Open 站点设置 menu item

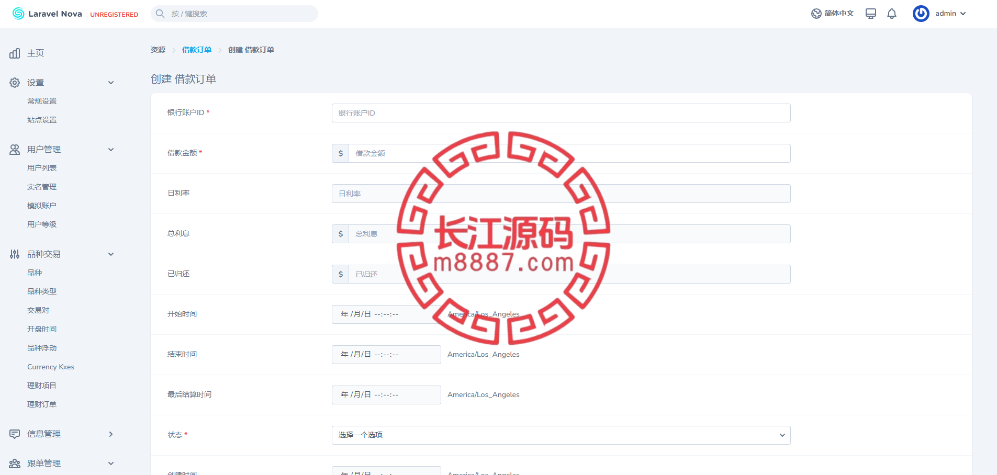click(42, 120)
